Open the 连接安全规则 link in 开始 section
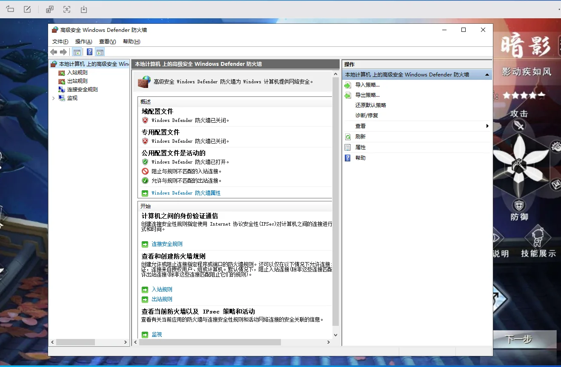The height and width of the screenshot is (367, 561). pyautogui.click(x=167, y=244)
